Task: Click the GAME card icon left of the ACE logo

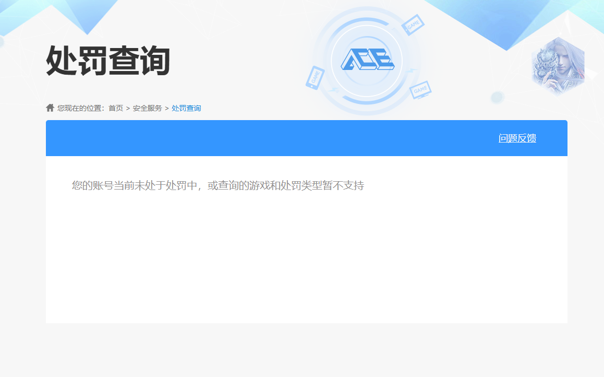Action: coord(316,78)
